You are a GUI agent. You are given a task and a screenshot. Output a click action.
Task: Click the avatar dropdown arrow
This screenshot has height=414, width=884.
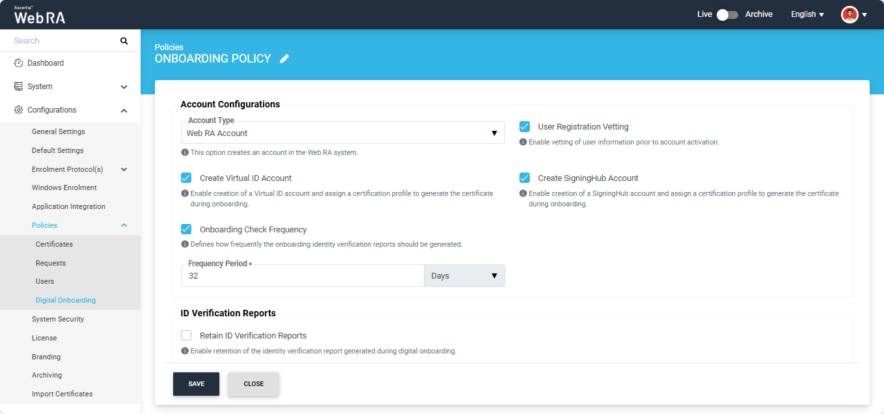click(864, 15)
